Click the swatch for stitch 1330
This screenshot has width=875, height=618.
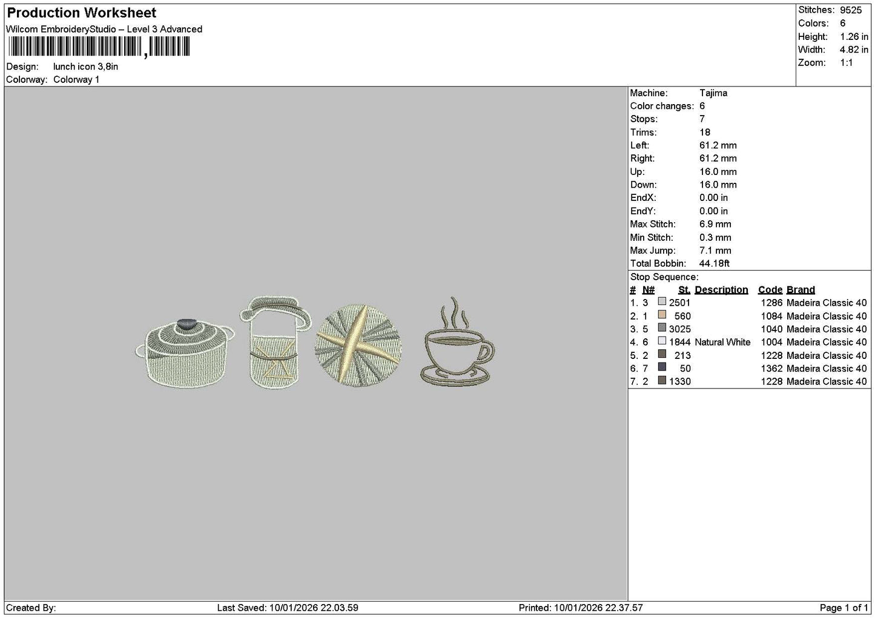tap(662, 381)
